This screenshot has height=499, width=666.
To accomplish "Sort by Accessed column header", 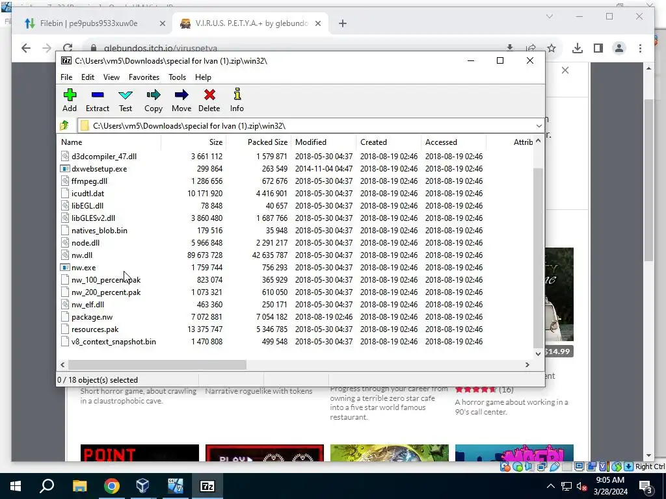I will pyautogui.click(x=453, y=142).
